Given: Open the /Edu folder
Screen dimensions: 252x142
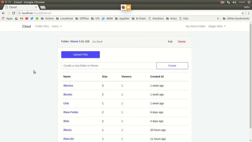Looking at the screenshot, I should coord(66,121).
